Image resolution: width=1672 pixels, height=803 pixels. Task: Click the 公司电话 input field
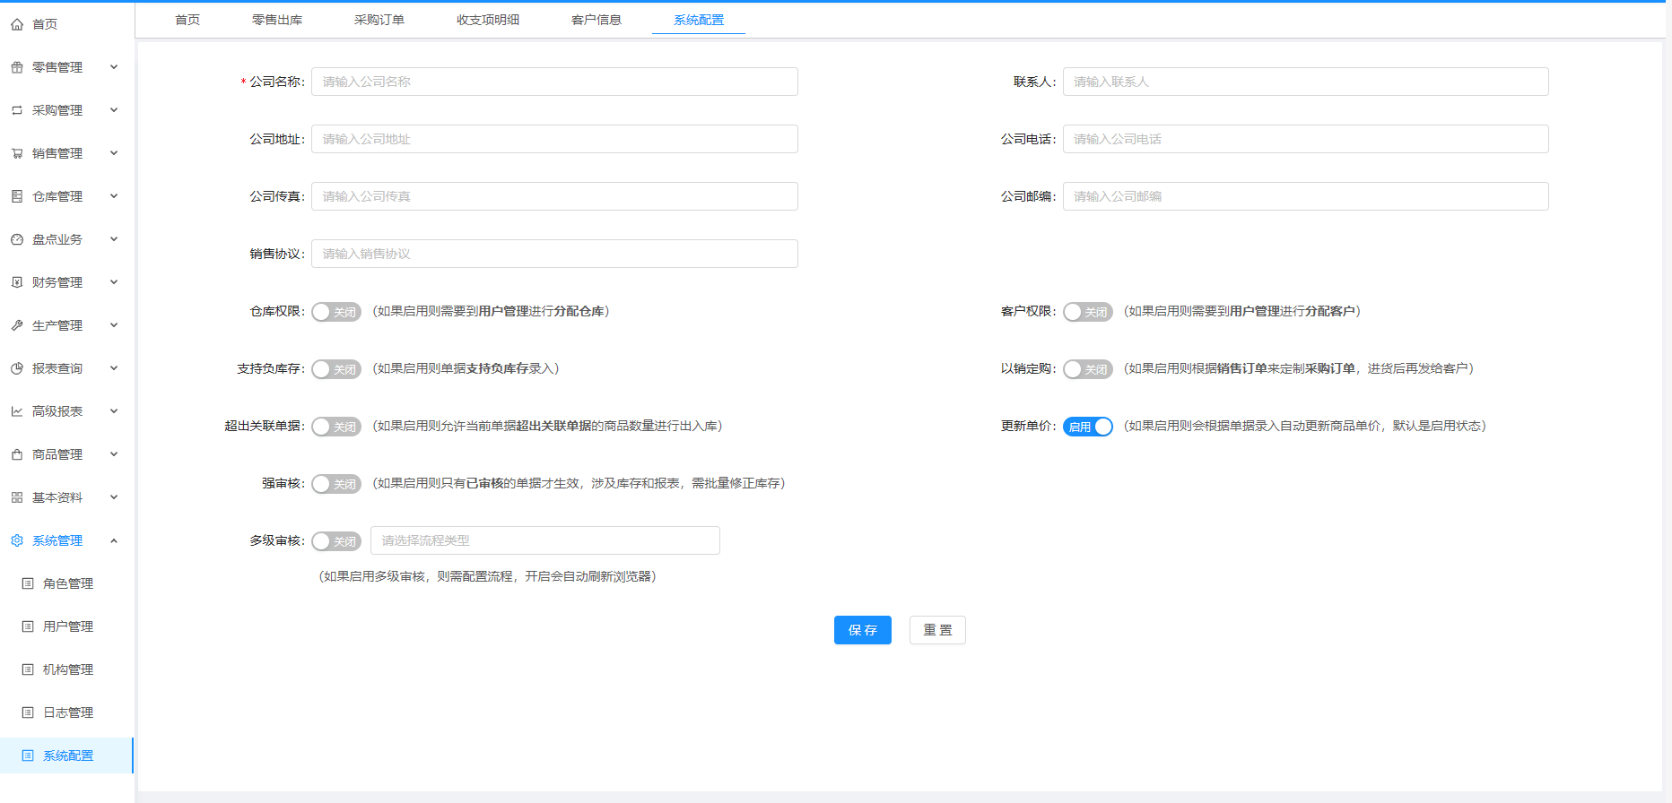click(x=1306, y=139)
